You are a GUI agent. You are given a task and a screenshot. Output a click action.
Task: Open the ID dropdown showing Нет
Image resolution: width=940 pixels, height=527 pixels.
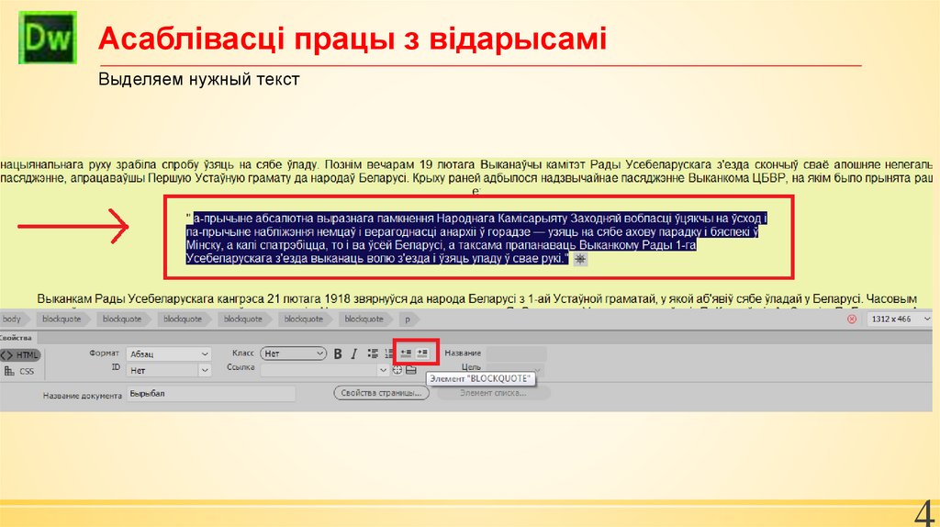pos(169,371)
